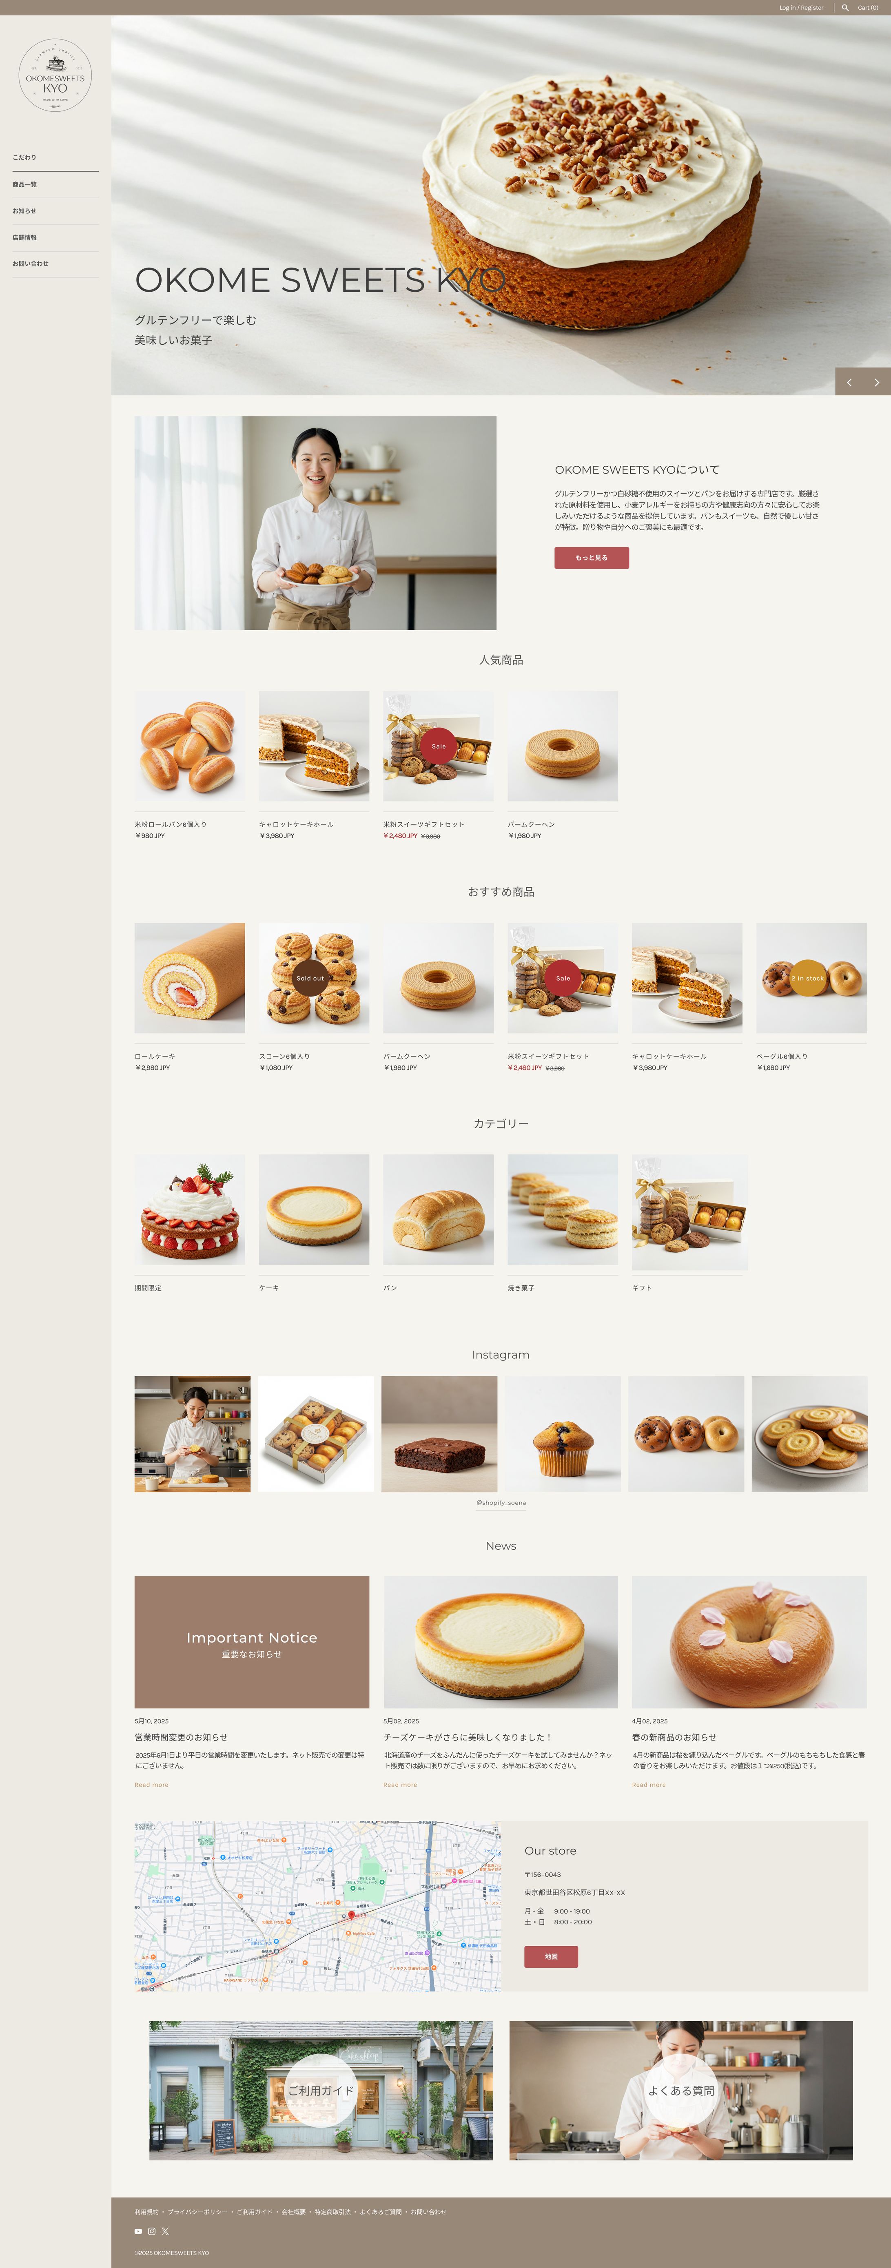The width and height of the screenshot is (891, 2268).
Task: Click the もっと見る button
Action: point(592,557)
